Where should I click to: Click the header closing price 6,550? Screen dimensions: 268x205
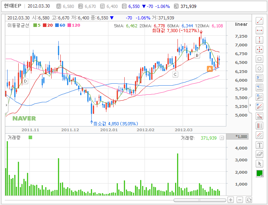pos(134,6)
